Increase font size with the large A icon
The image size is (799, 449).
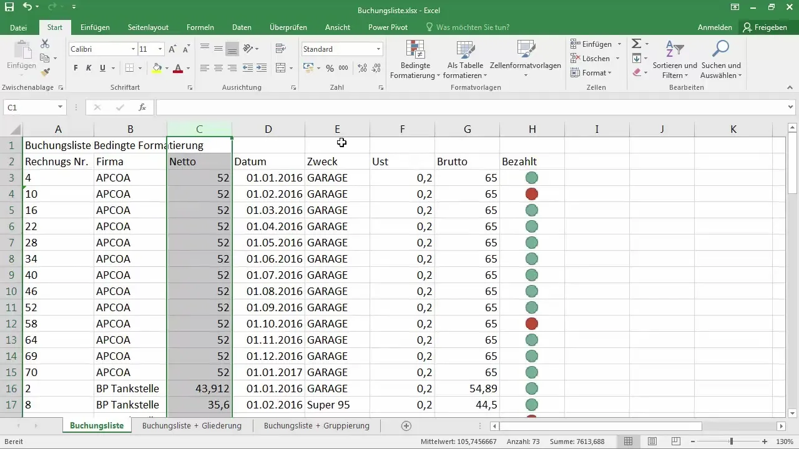(x=172, y=49)
